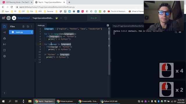Switch to Python 3.8 (32-bit) taskbar window

click(x=110, y=101)
